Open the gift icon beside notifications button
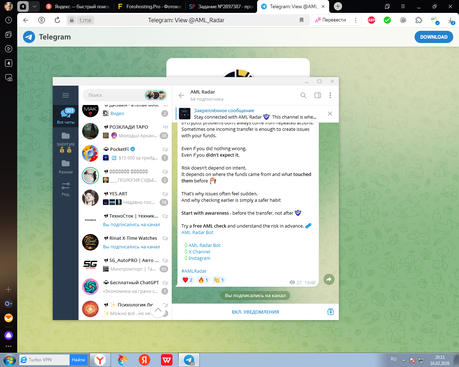The width and height of the screenshot is (459, 367). click(x=331, y=312)
